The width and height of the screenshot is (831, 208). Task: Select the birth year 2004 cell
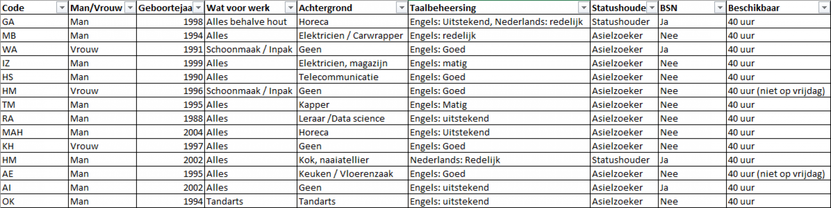pyautogui.click(x=170, y=132)
